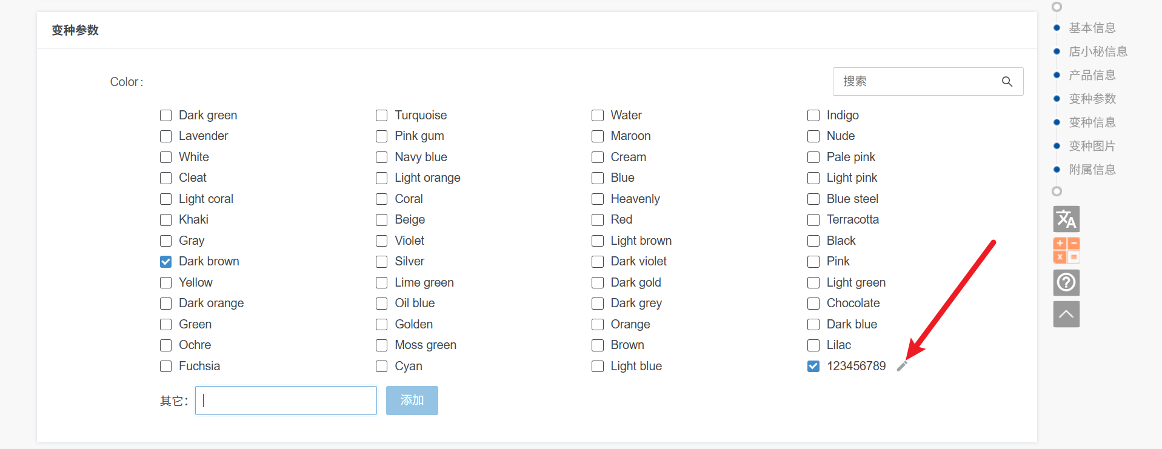Click the help question mark icon
The width and height of the screenshot is (1162, 449).
1066,282
